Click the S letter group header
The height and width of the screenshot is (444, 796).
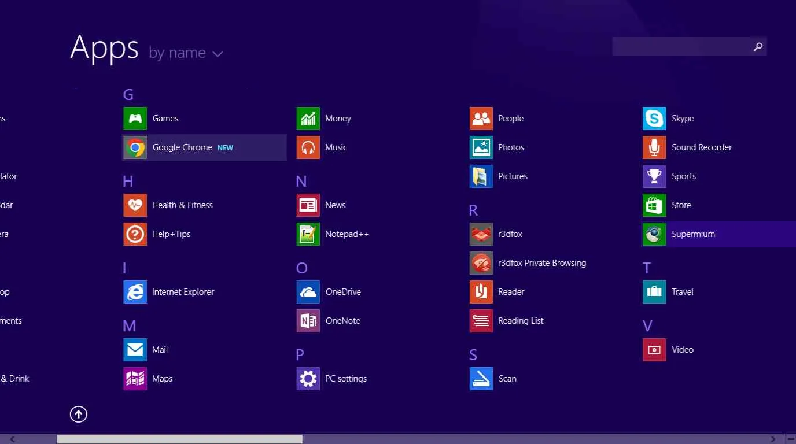[473, 355]
